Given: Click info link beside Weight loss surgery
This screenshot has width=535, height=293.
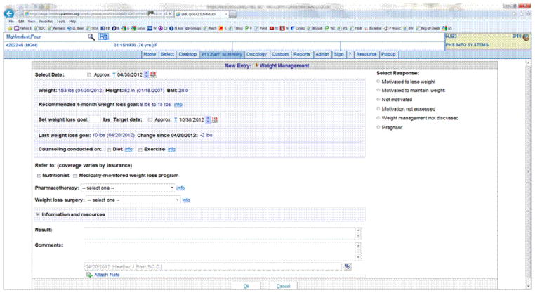Looking at the screenshot, I should (186, 200).
